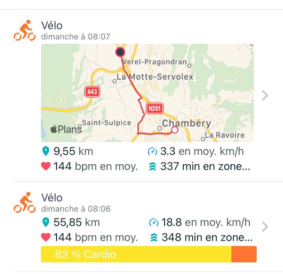Tap the location pin icon beside 9,55 km

click(46, 151)
